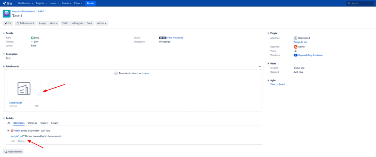Open the Admin dropdown button
The width and height of the screenshot is (376, 157).
[102, 23]
